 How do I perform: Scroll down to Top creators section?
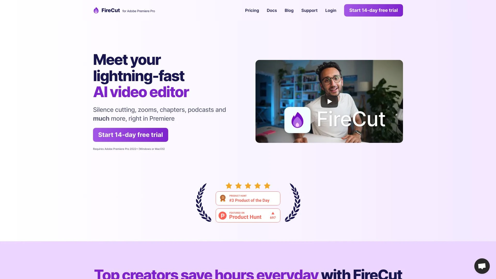248,273
